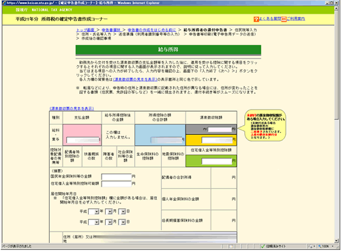
Task: Open the second row month dropdown
Action: pos(109,222)
